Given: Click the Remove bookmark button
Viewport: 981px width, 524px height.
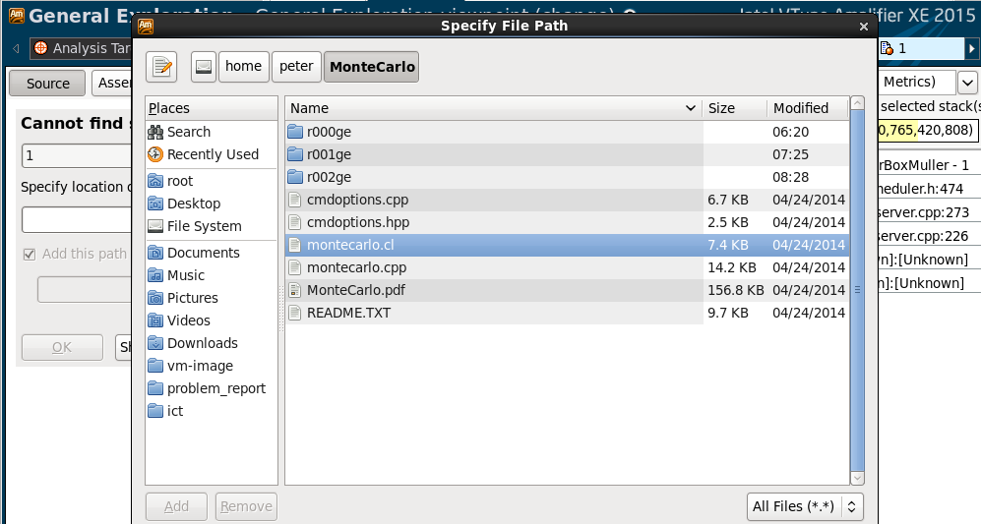Looking at the screenshot, I should 247,506.
